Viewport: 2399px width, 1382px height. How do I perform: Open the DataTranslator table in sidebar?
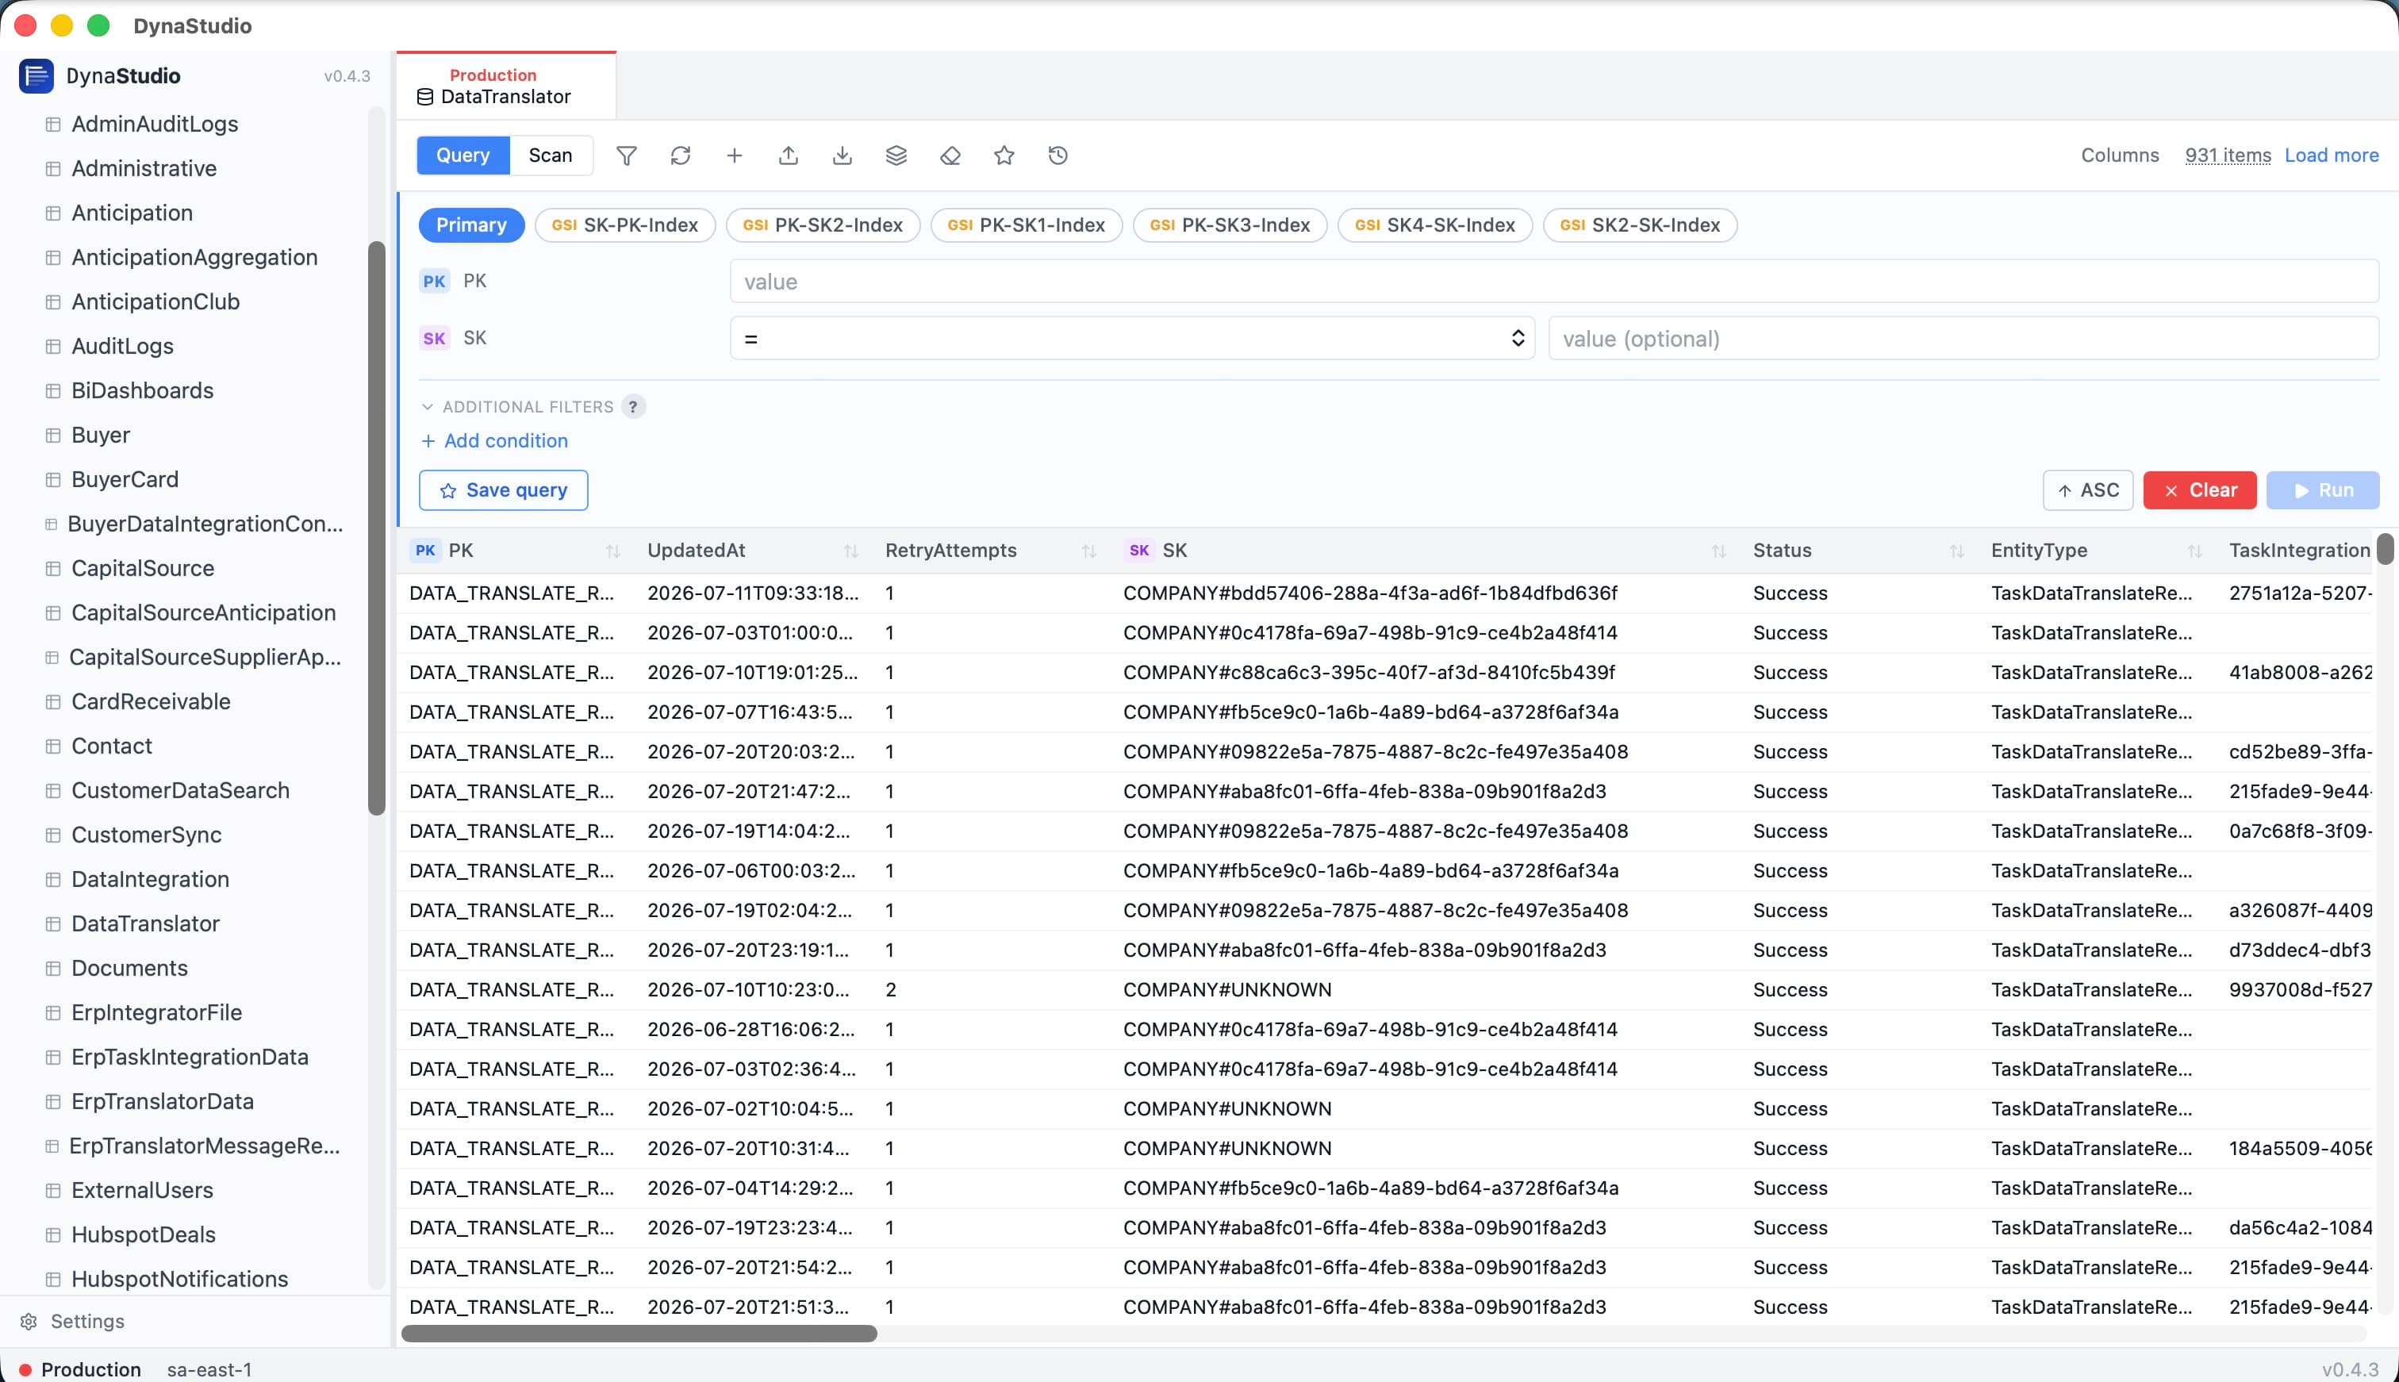pyautogui.click(x=145, y=923)
